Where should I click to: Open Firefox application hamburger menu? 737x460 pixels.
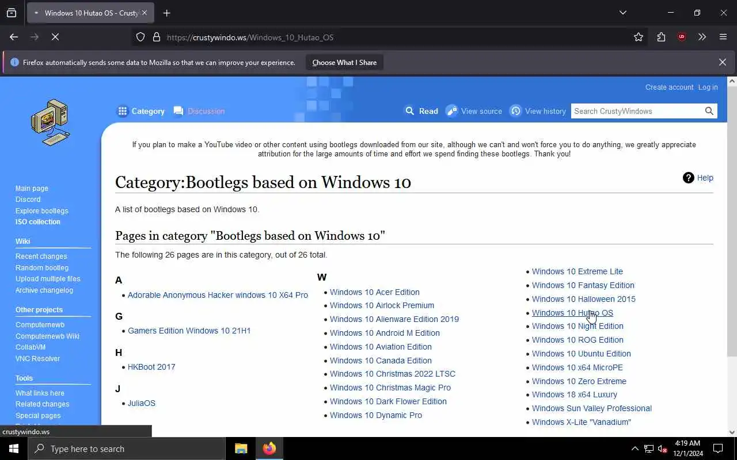click(723, 37)
